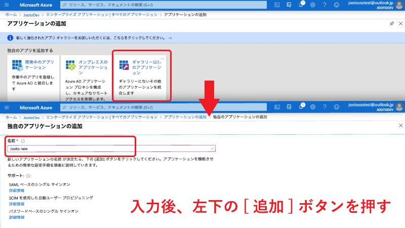Focus the lower Azure search box
405x228 pixels.
163,107
